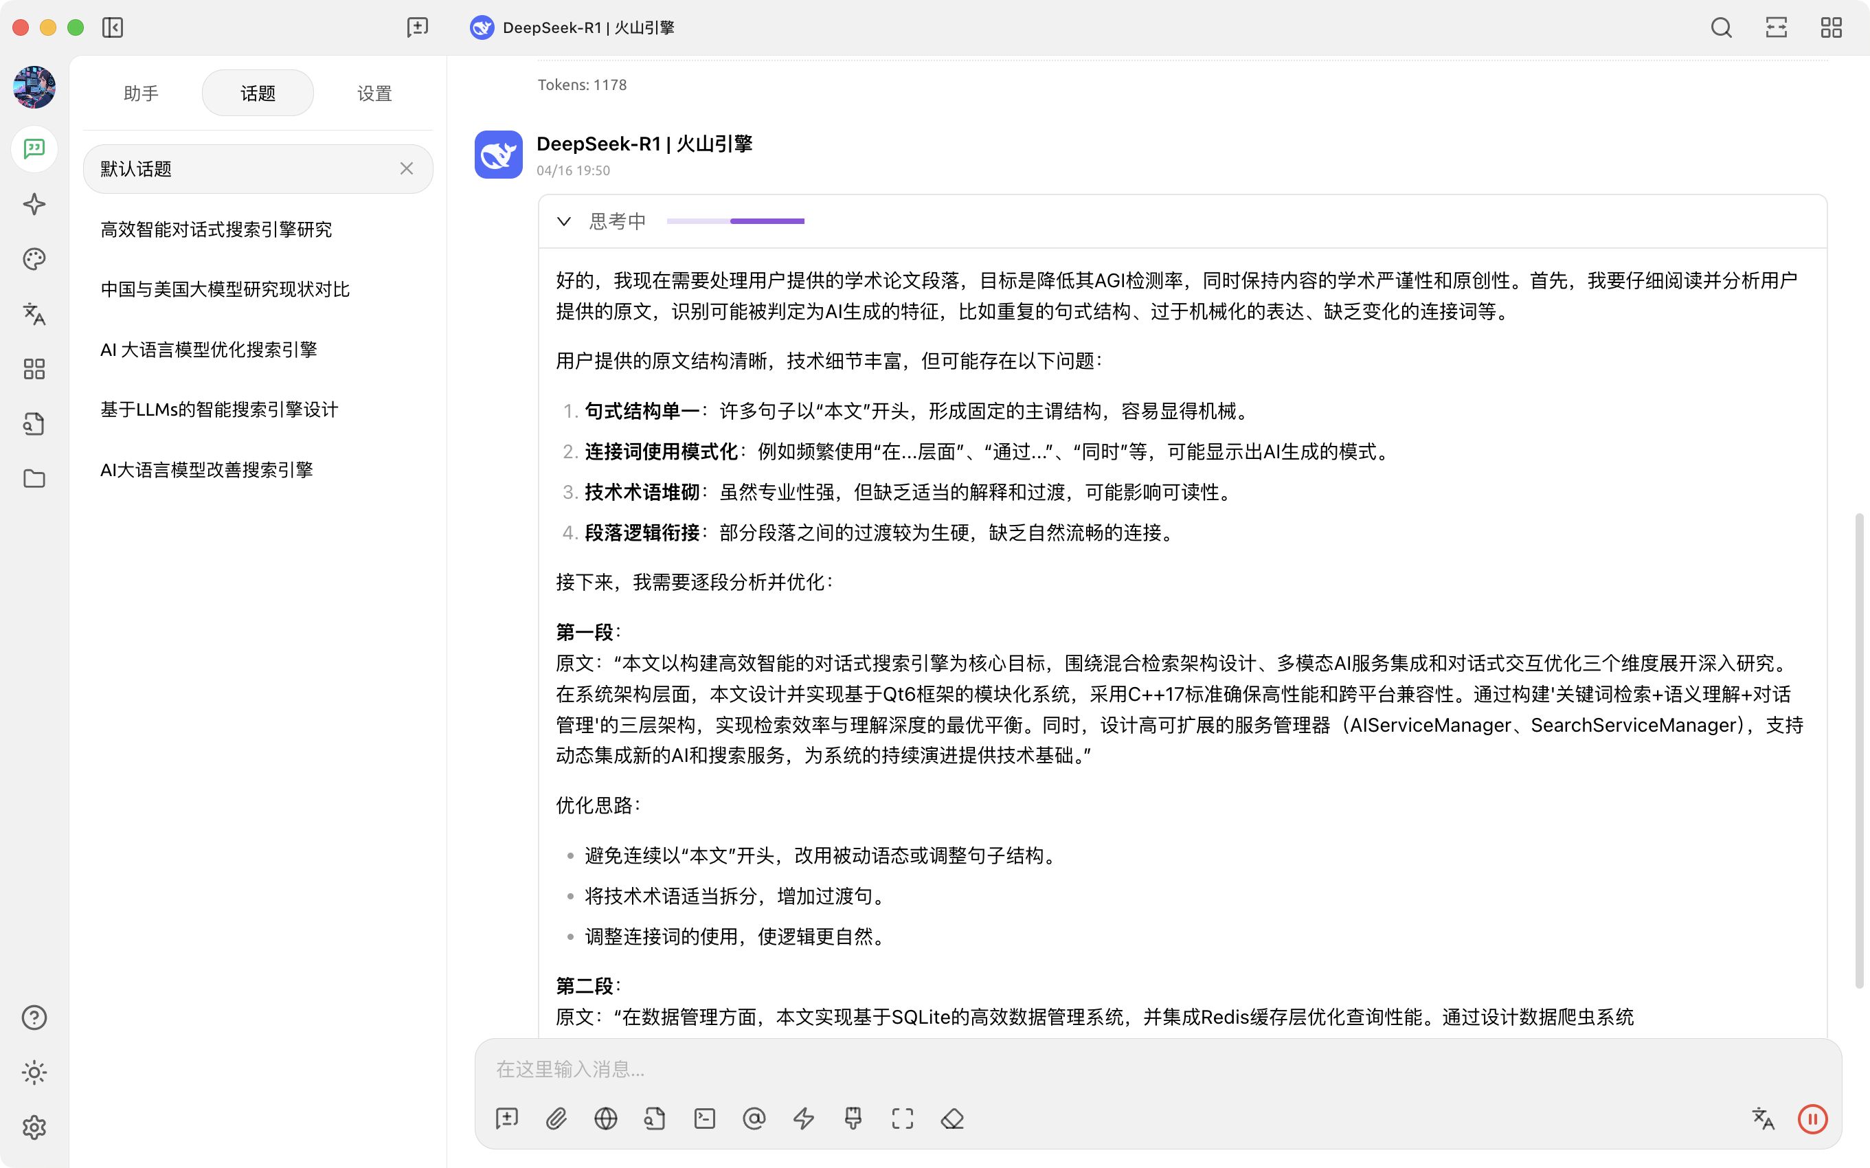
Task: Toggle web search globe icon
Action: (607, 1119)
